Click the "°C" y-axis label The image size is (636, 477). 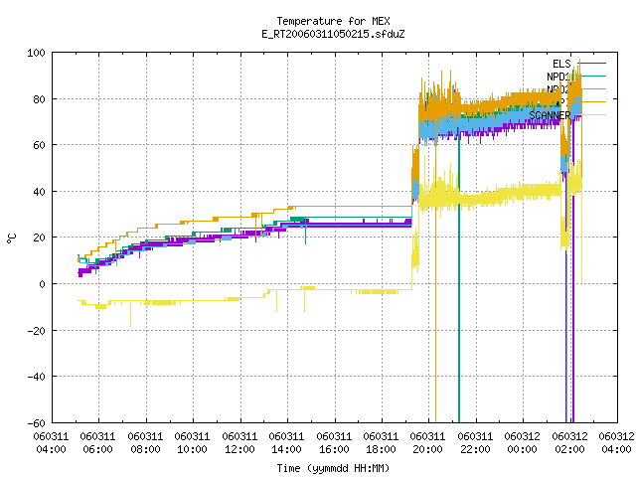pyautogui.click(x=12, y=238)
